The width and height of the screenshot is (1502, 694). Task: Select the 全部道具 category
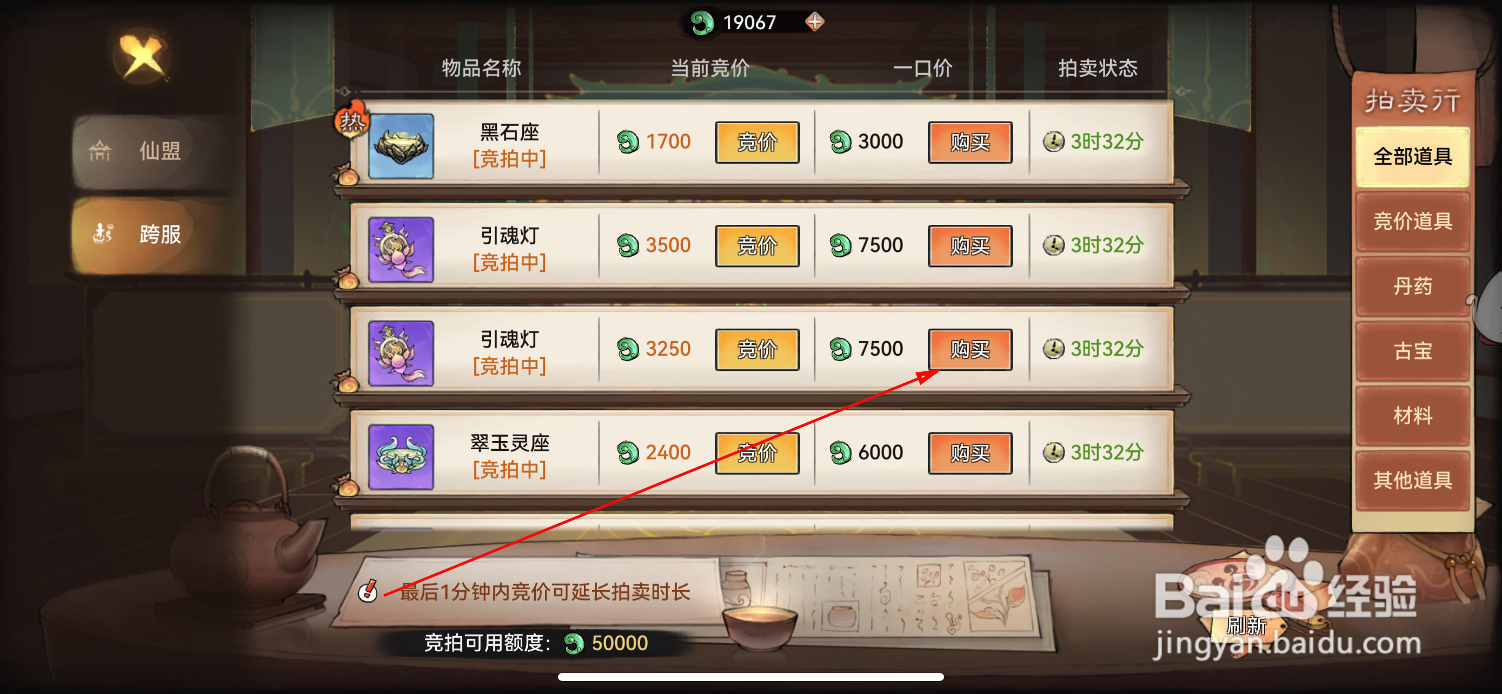(1412, 156)
